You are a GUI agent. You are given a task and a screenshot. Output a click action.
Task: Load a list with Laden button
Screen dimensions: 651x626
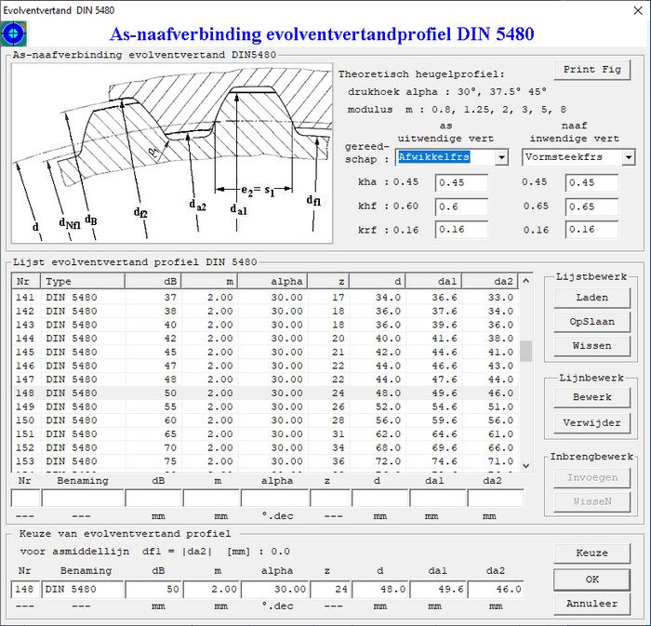pos(592,298)
